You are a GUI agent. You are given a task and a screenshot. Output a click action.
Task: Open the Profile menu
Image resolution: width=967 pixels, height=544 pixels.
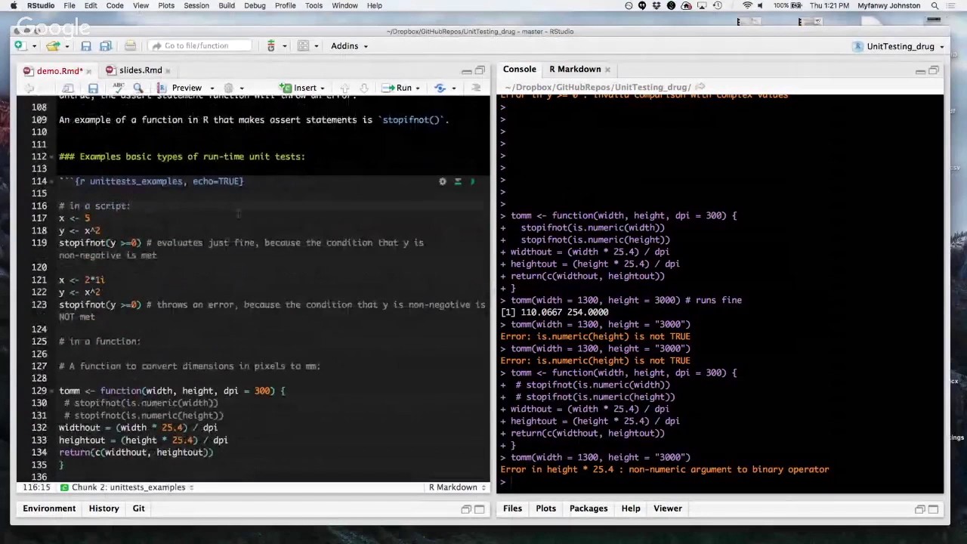point(286,5)
